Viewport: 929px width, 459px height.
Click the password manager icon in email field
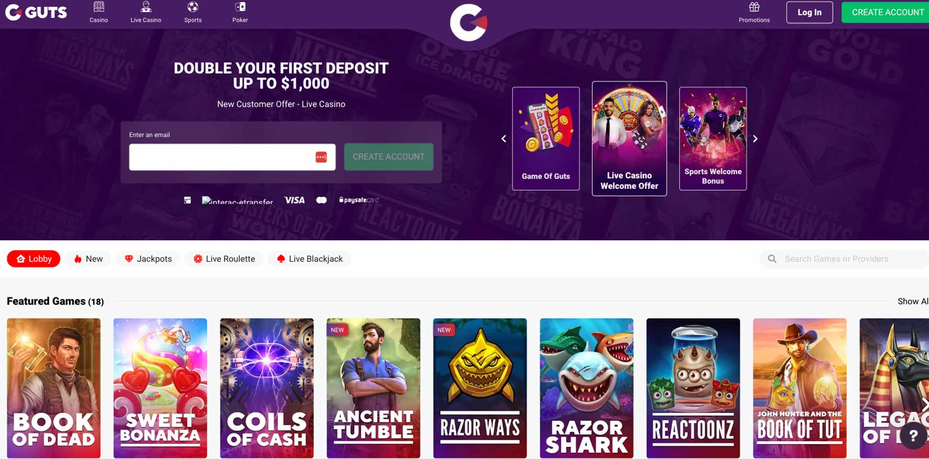[321, 157]
